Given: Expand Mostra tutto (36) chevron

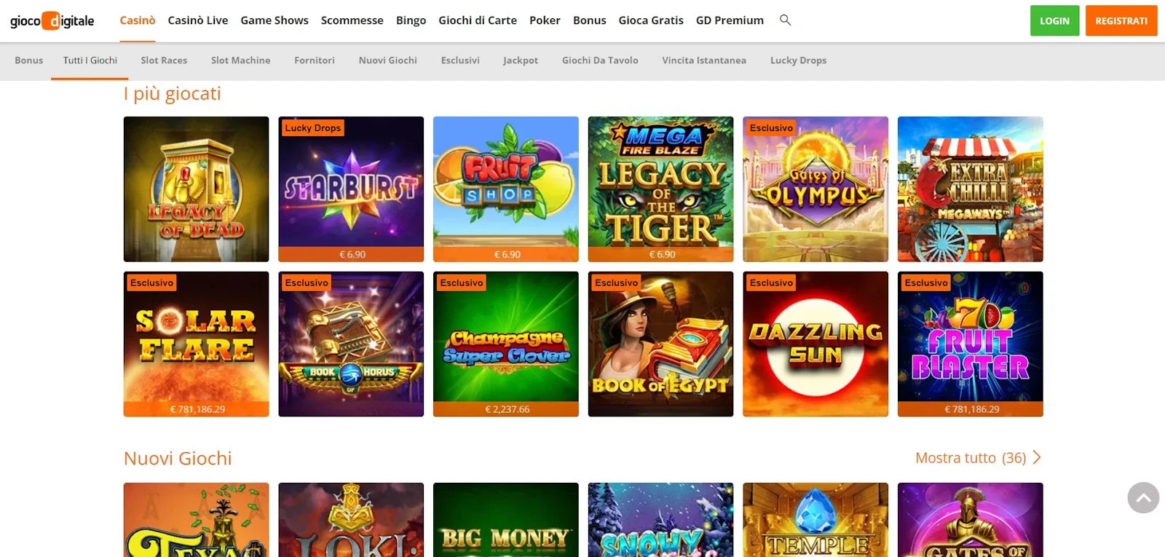Looking at the screenshot, I should (1037, 458).
